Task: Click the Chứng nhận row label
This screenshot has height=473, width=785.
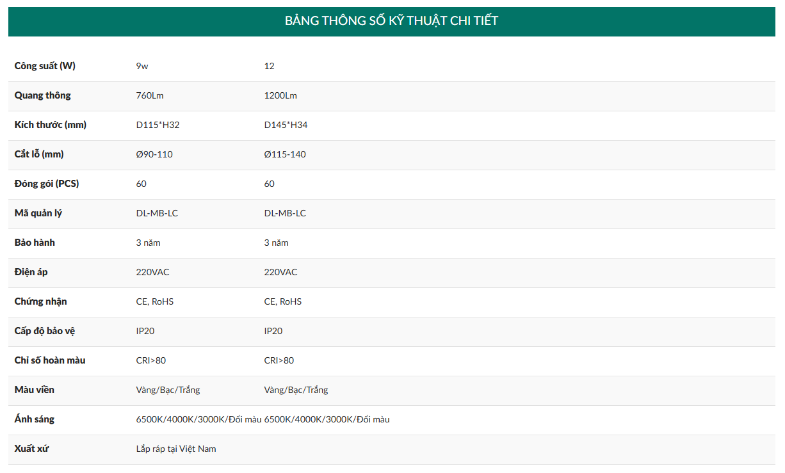Action: (x=40, y=301)
